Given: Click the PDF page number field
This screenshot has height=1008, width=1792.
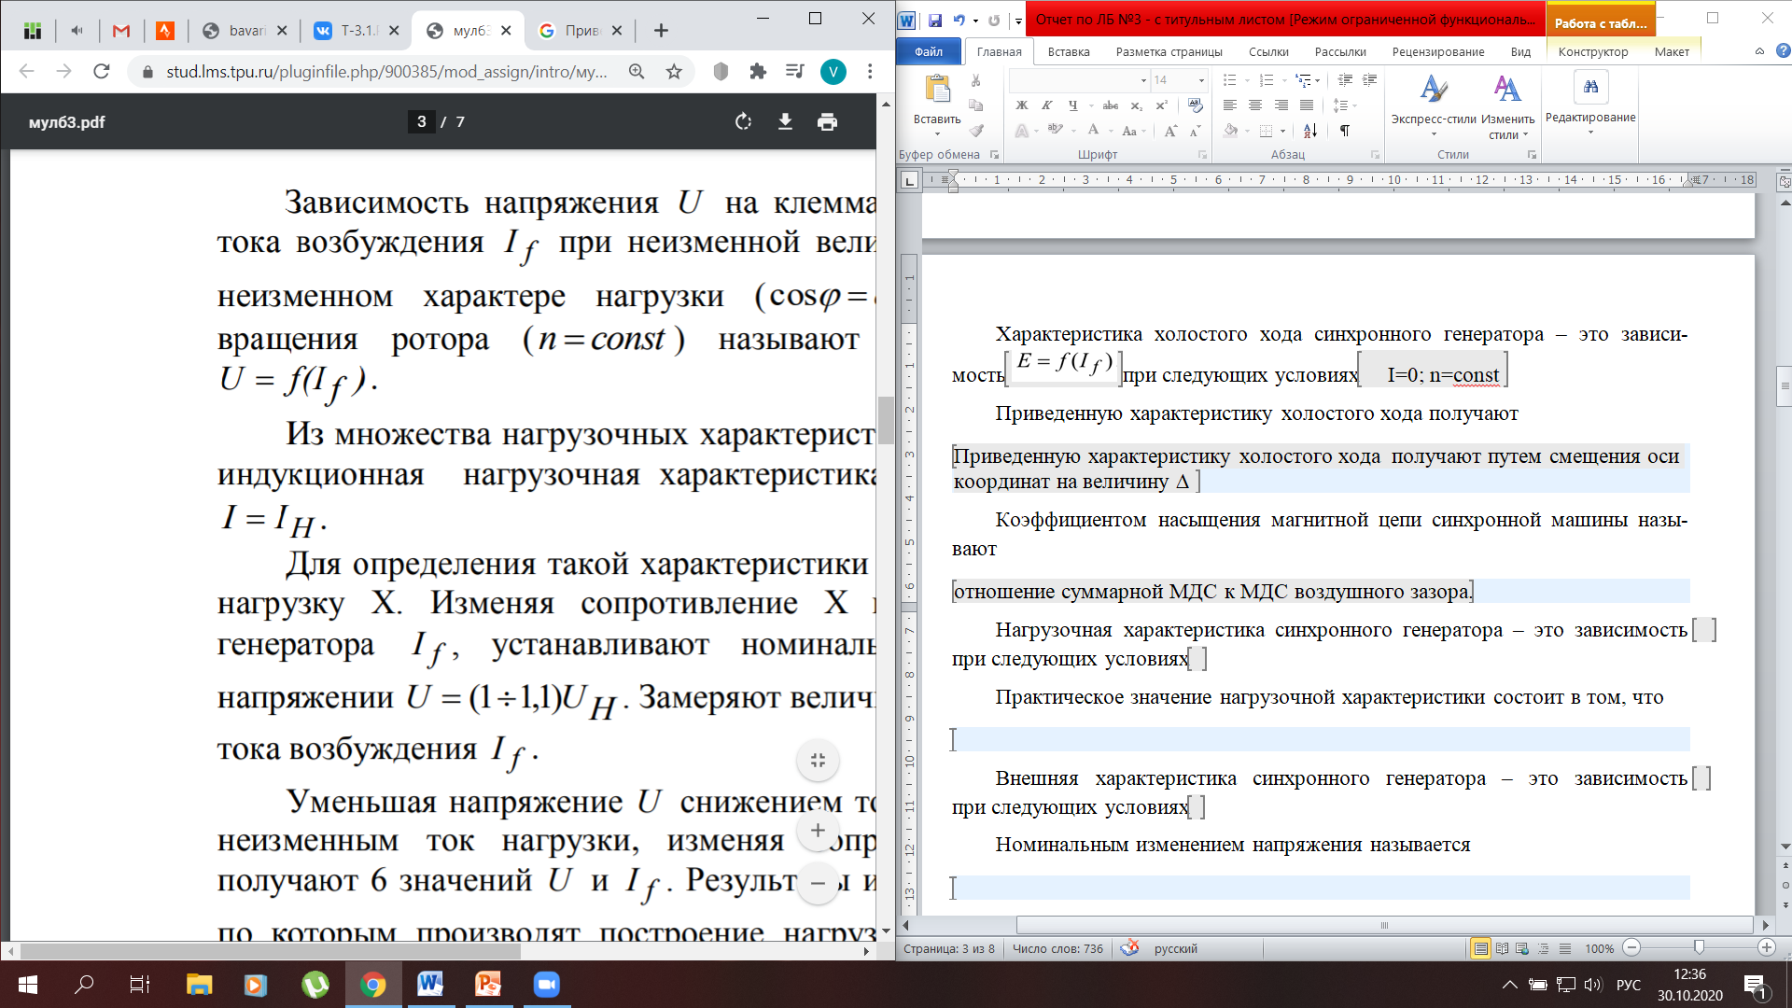Looking at the screenshot, I should pos(421,121).
